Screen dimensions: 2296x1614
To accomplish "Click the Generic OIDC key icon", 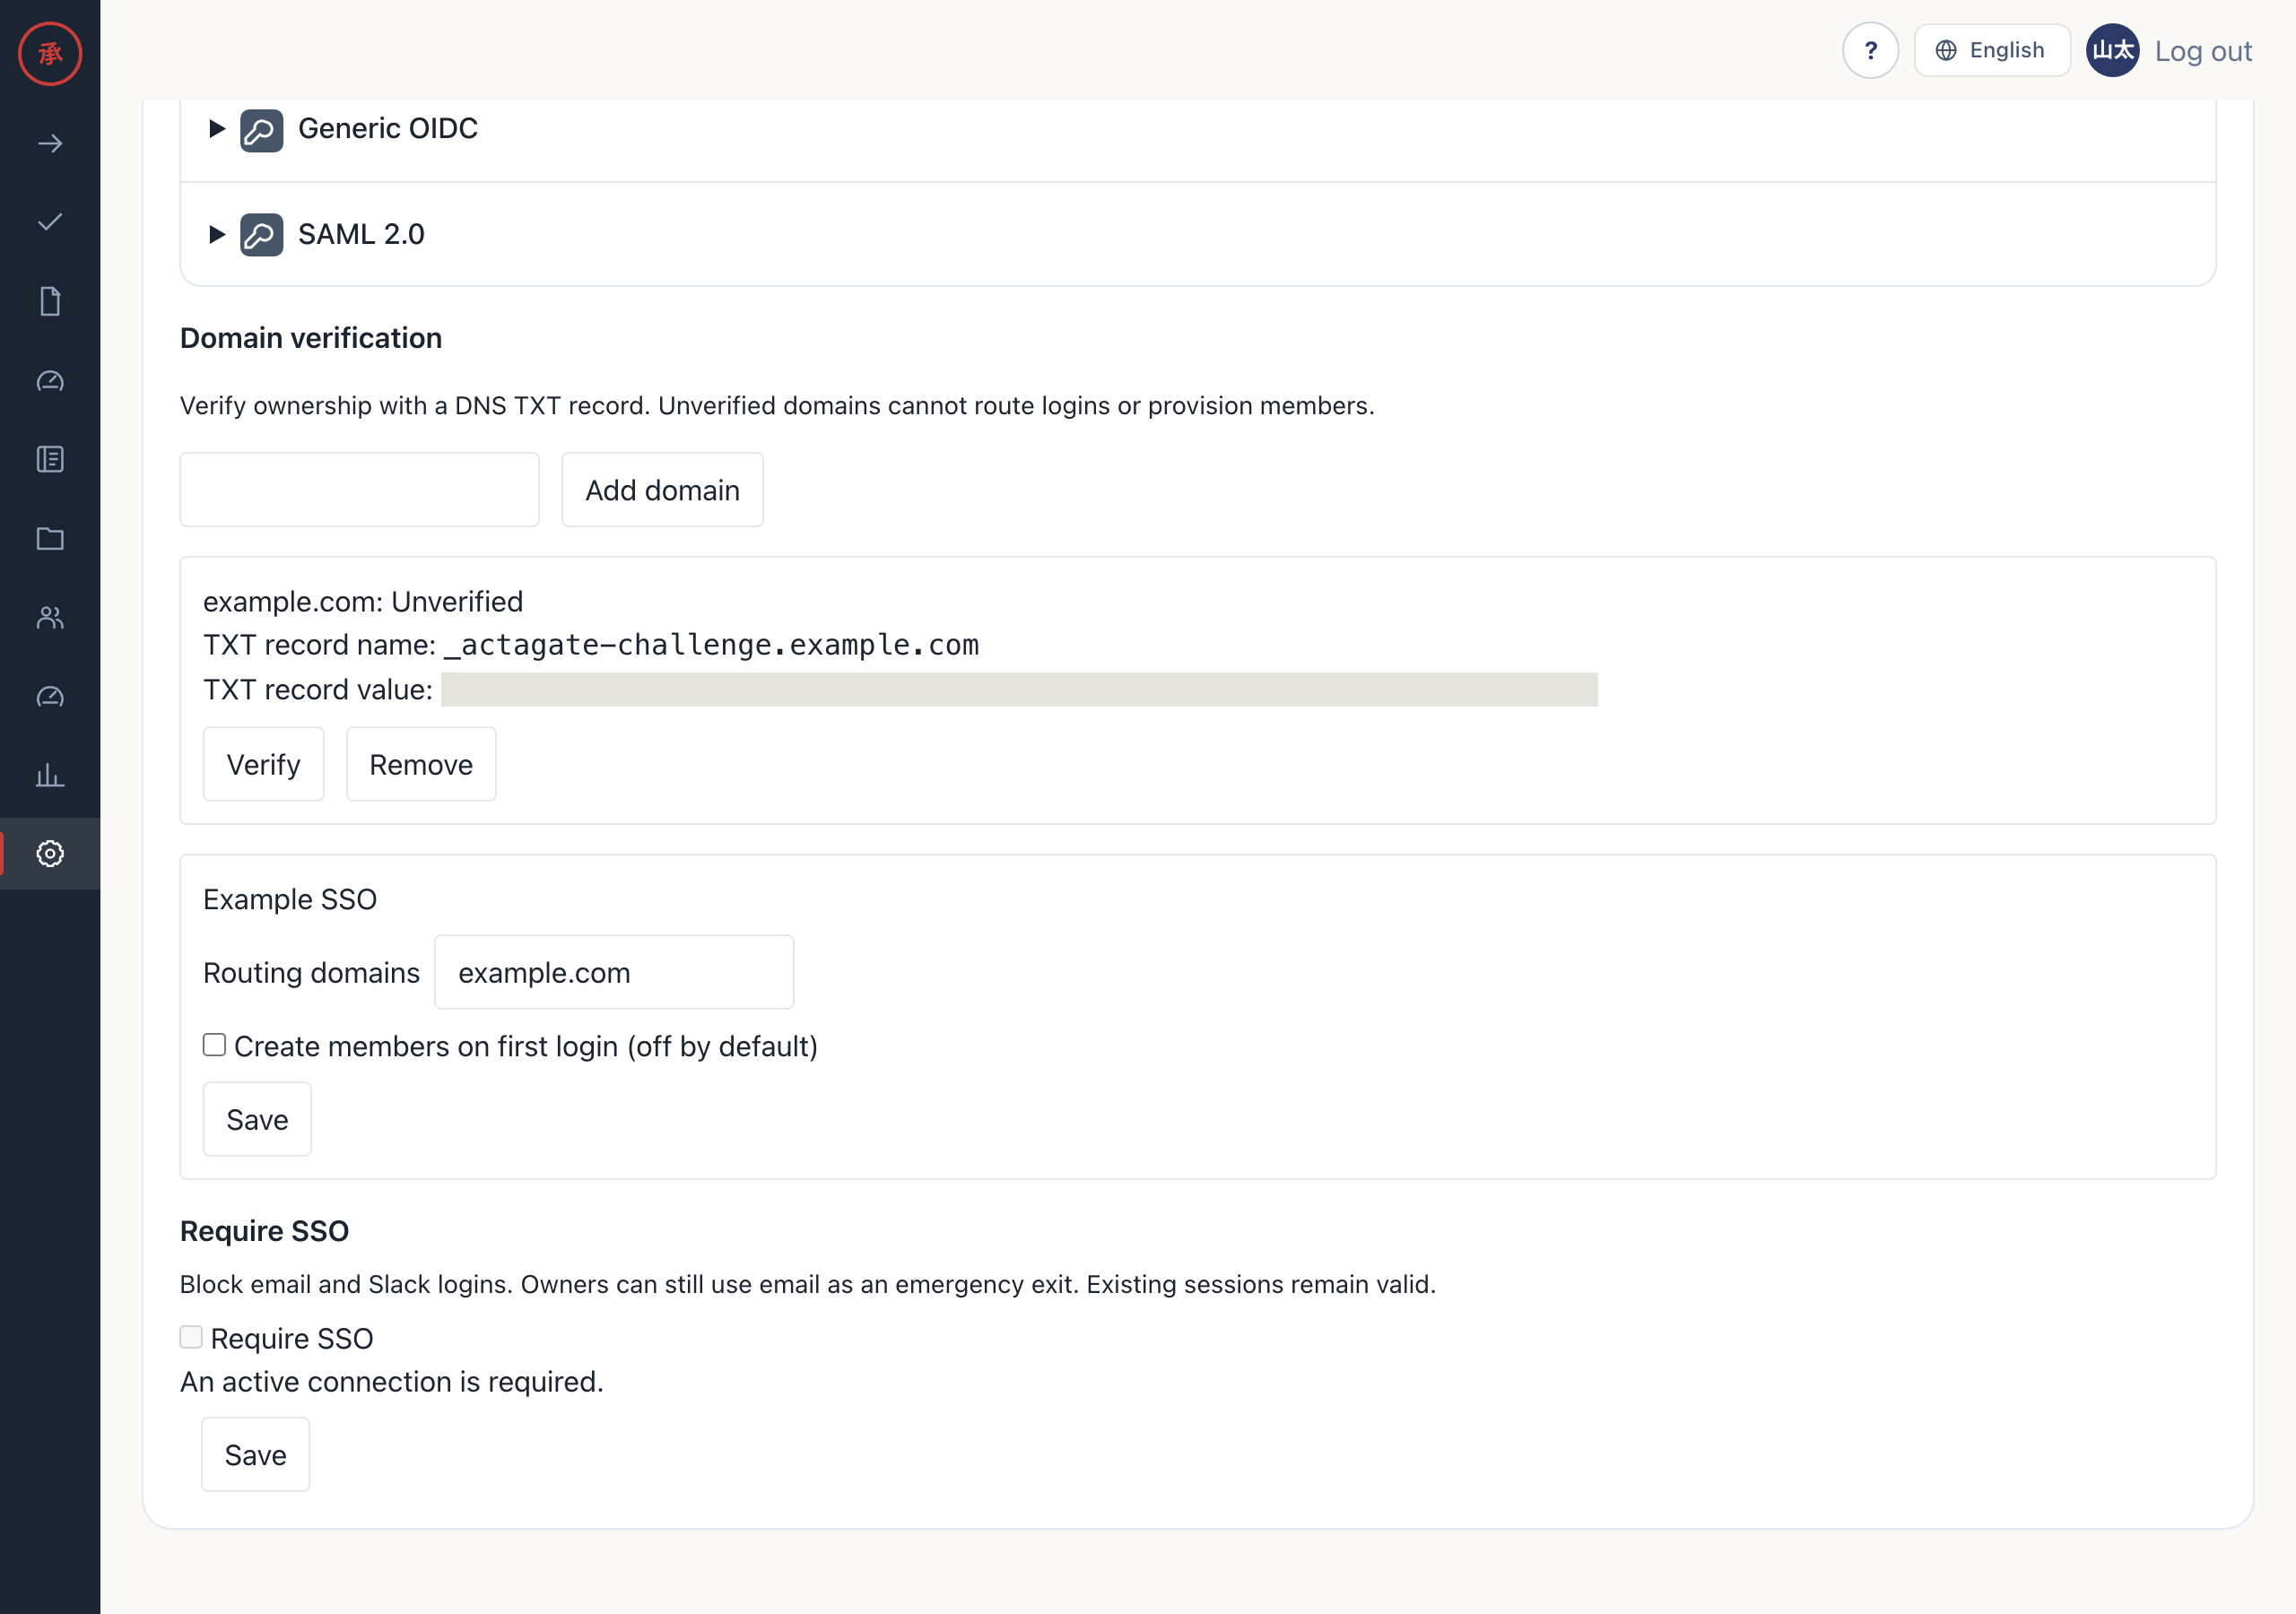I will (x=261, y=130).
